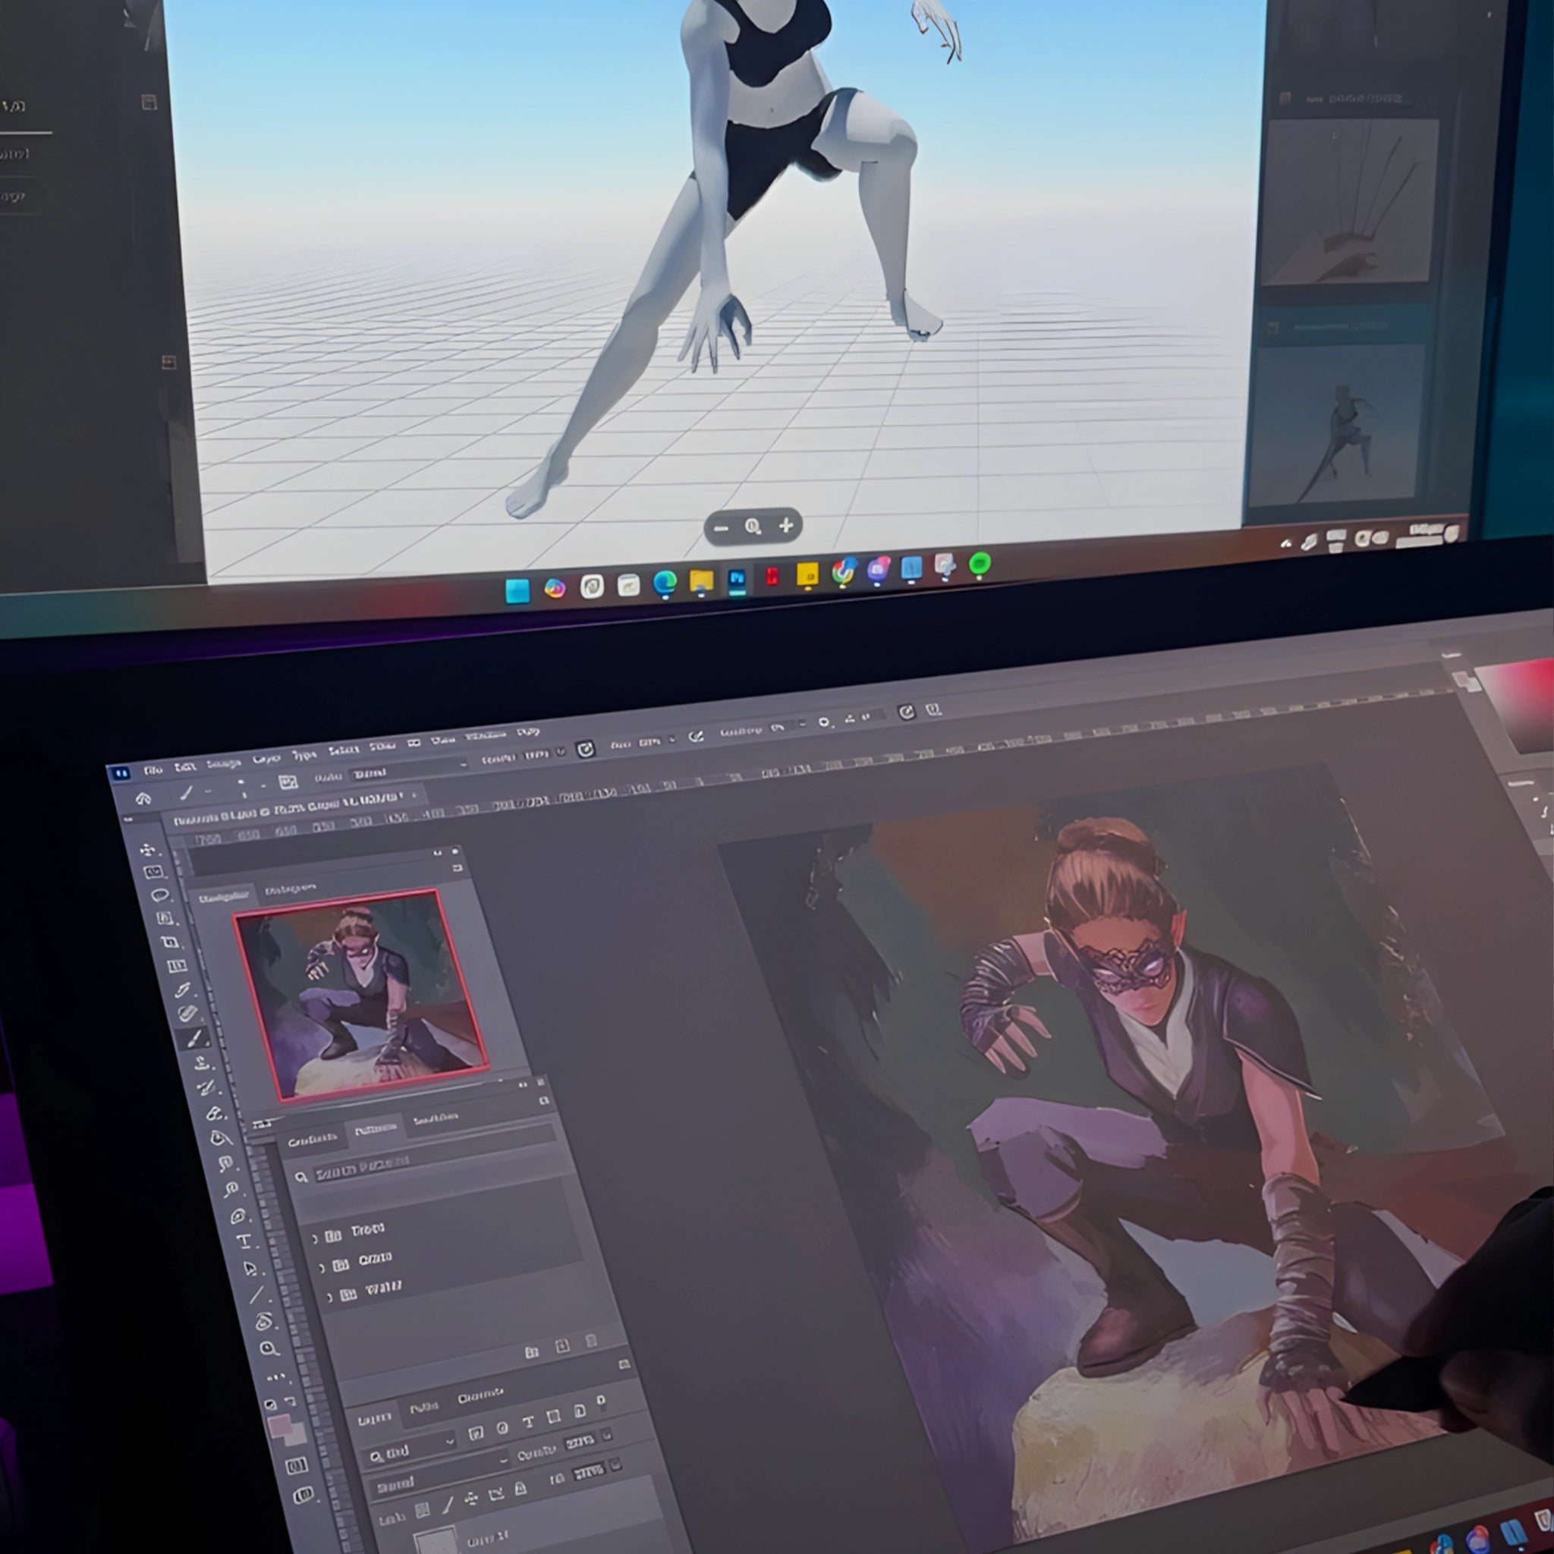Open the File menu
Viewport: 1554px width, 1554px height.
coord(153,769)
